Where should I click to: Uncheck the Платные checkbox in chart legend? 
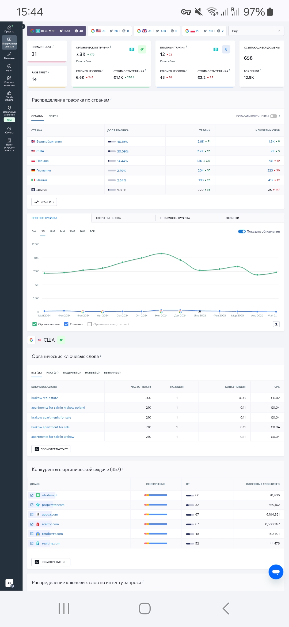click(66, 324)
